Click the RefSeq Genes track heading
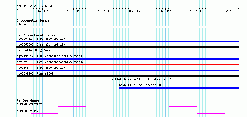Image resolution: width=247 pixels, height=117 pixels. click(28, 100)
